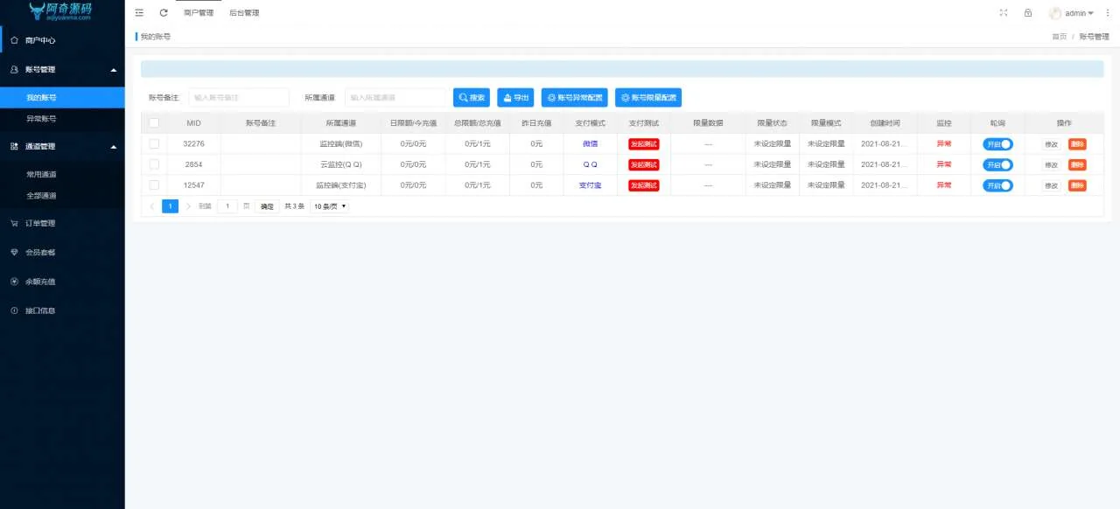Enter fullscreen via the expand icon
The height and width of the screenshot is (509, 1120).
(1004, 12)
